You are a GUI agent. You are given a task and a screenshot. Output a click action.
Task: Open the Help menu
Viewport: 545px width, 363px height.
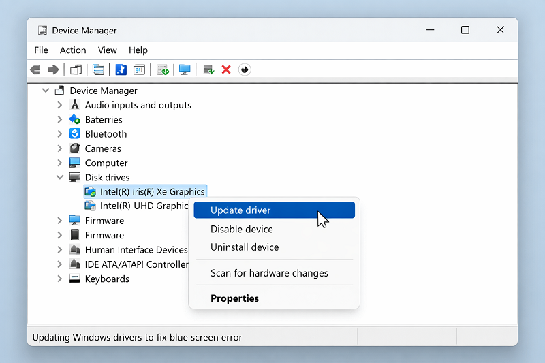click(138, 50)
